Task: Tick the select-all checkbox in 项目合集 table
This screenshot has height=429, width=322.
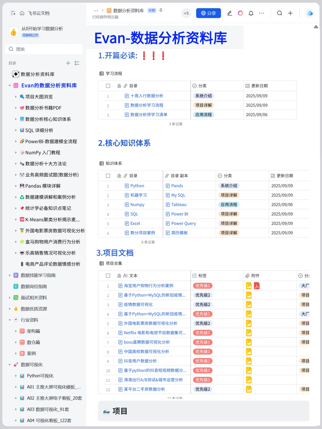Action: (x=108, y=276)
